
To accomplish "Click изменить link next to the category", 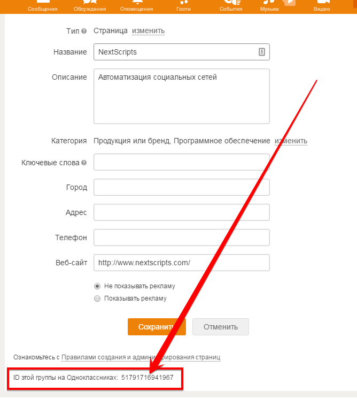I will (x=291, y=141).
